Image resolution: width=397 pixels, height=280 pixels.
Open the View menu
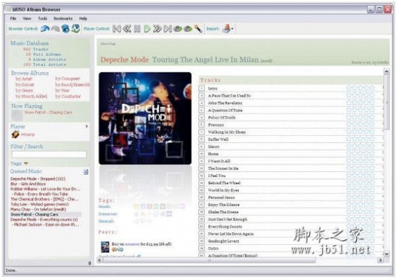27,19
